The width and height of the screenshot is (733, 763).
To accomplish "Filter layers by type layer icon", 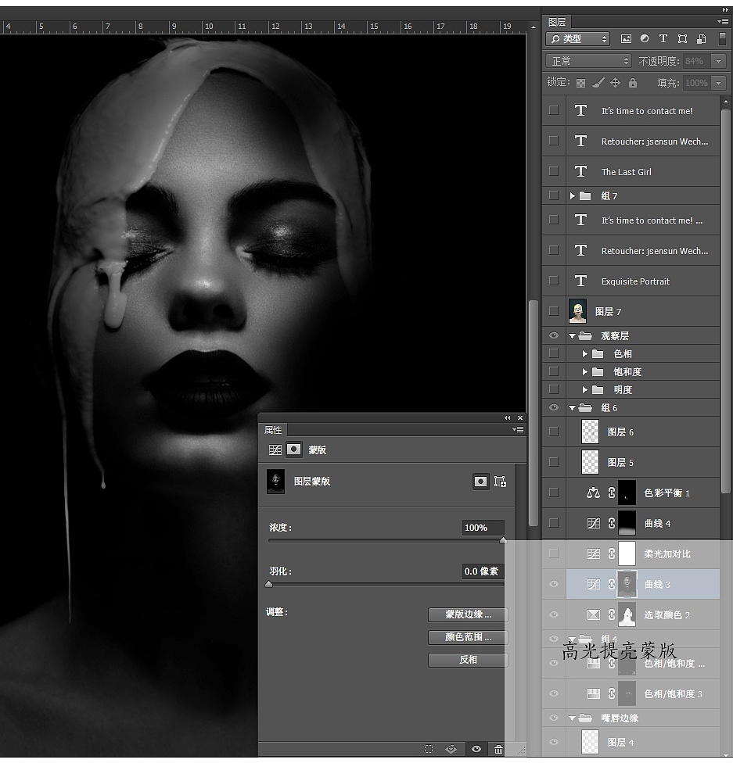I will point(663,38).
